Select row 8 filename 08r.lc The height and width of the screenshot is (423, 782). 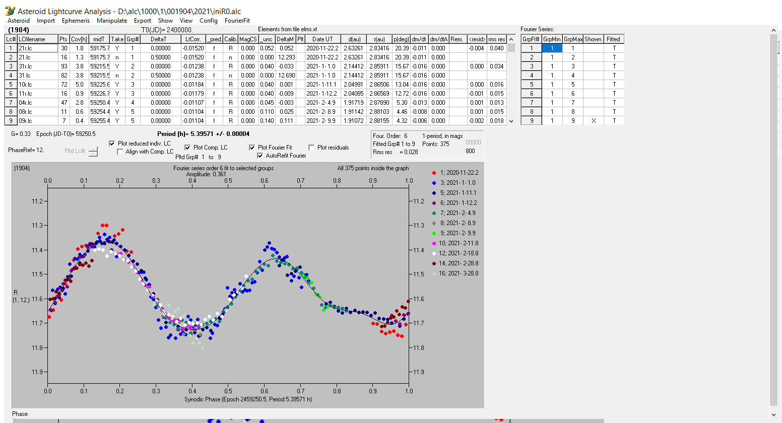click(x=38, y=112)
